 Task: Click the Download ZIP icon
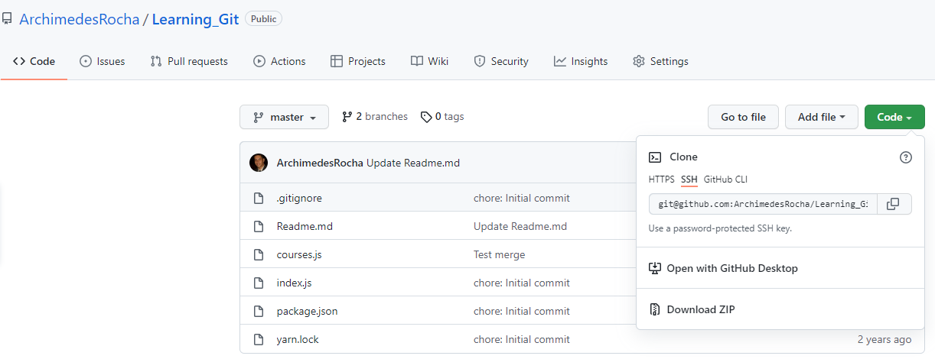(655, 309)
